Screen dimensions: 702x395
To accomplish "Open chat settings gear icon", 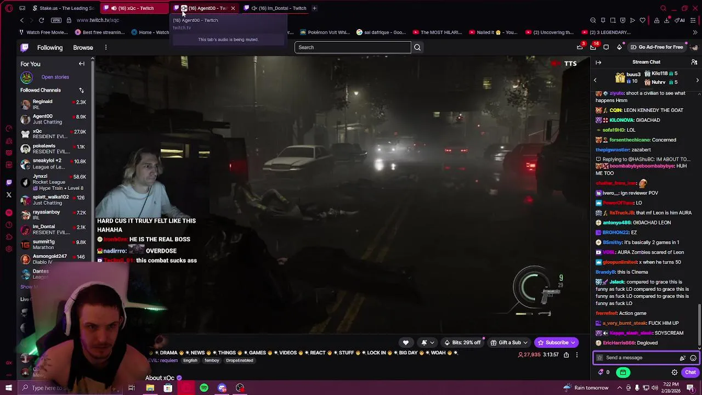I will 675,373.
